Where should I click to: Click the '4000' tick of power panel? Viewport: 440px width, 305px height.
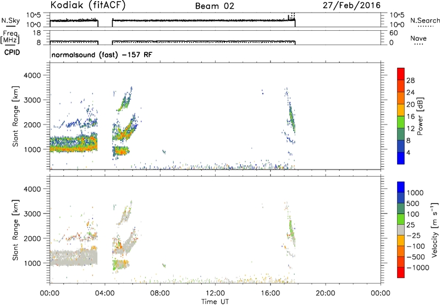pos(32,75)
